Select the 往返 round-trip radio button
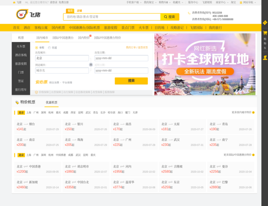This screenshot has width=268, height=206. pyautogui.click(x=49, y=47)
